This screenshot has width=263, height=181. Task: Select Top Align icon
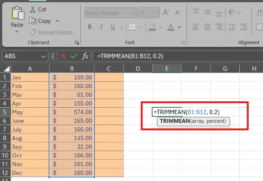tap(196, 12)
